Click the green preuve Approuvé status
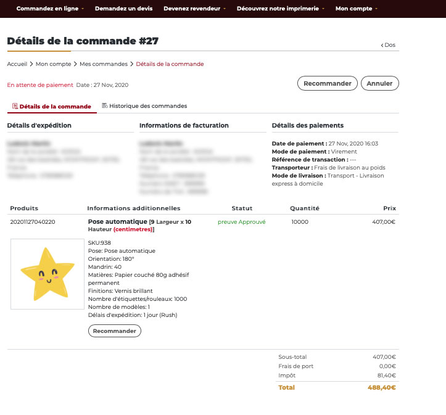Image resolution: width=446 pixels, height=415 pixels. click(x=241, y=222)
